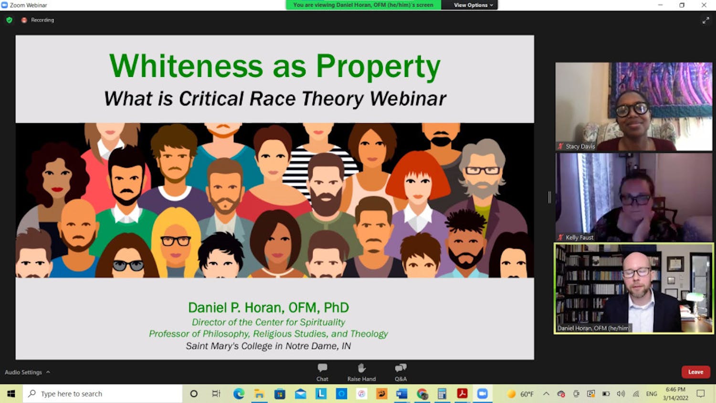Screen dimensions: 716x403
Task: Toggle the volume speaker icon in tray
Action: point(621,394)
